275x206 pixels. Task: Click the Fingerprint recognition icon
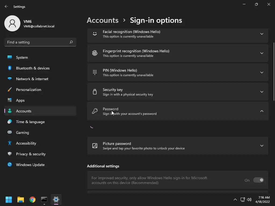tap(95, 53)
